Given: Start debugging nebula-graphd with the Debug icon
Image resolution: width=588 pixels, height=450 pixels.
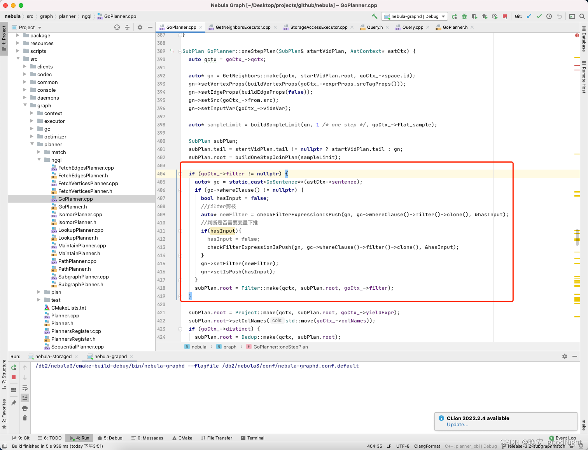Looking at the screenshot, I should (465, 16).
